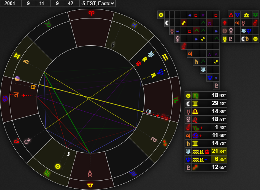
Task: Click the red Fire element triangle header
Action: point(230,15)
